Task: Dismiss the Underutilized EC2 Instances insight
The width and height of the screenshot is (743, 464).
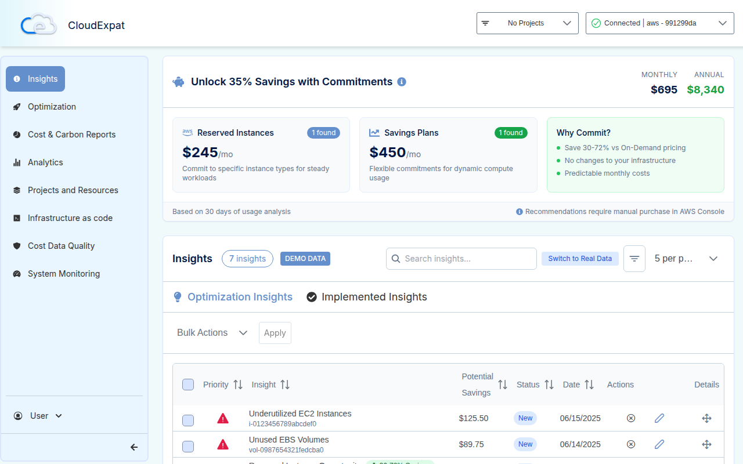Action: (631, 418)
